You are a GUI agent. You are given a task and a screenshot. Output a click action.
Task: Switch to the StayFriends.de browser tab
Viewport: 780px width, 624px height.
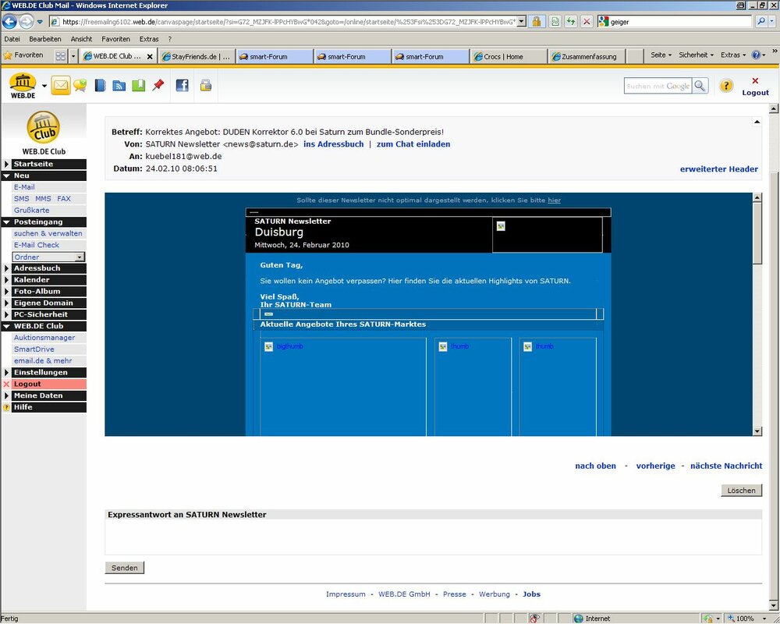point(196,56)
